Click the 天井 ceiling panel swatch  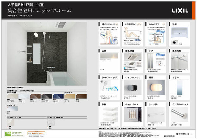coord(109,61)
